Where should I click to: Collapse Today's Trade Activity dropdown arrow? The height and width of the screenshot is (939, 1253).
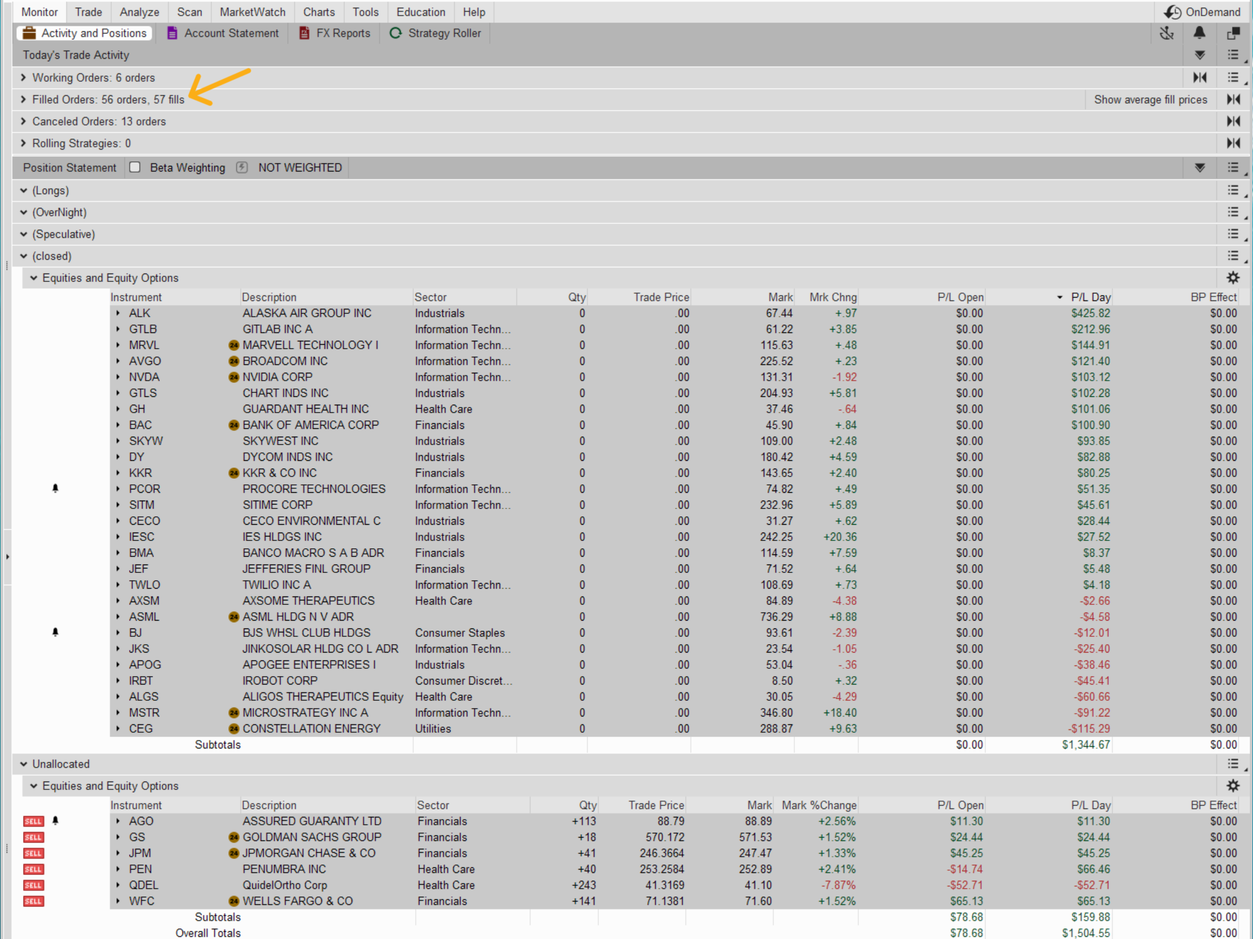(x=1200, y=55)
